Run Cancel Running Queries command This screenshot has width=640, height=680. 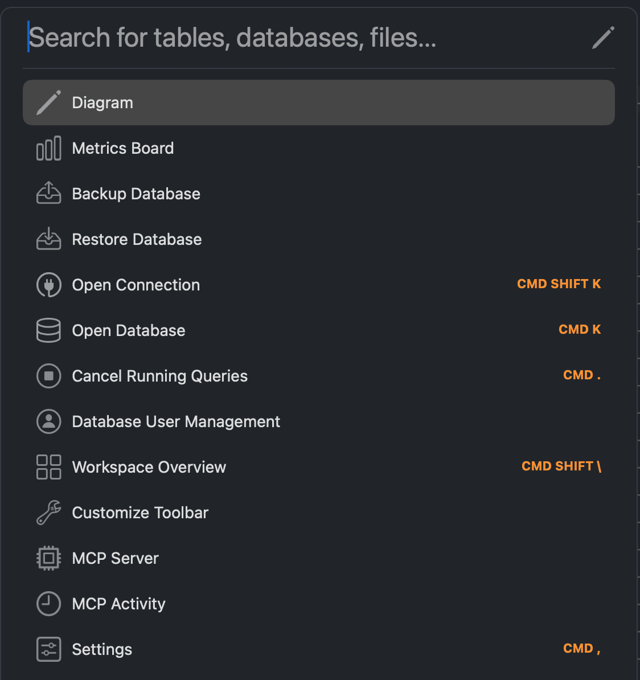coord(319,376)
